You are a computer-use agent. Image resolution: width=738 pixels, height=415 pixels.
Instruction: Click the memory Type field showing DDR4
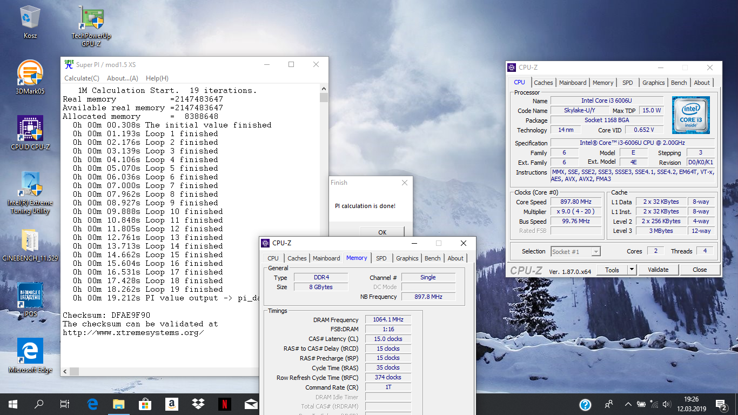click(321, 277)
